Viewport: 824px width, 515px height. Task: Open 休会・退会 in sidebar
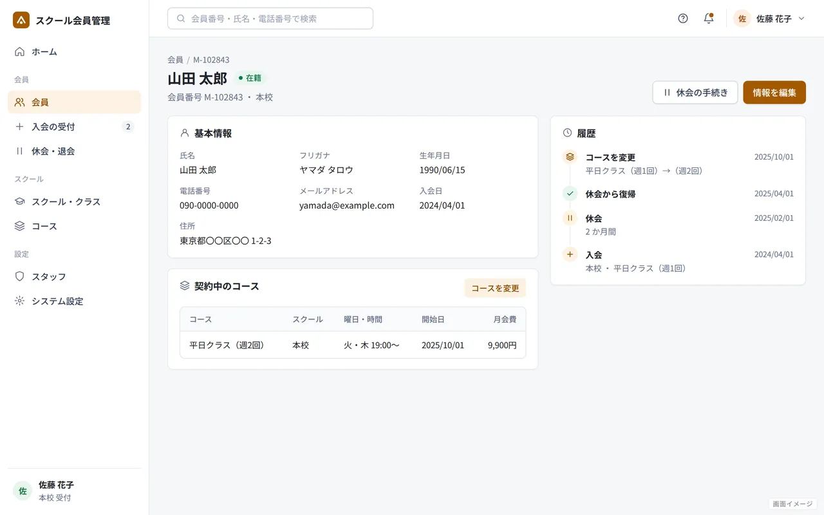(74, 151)
